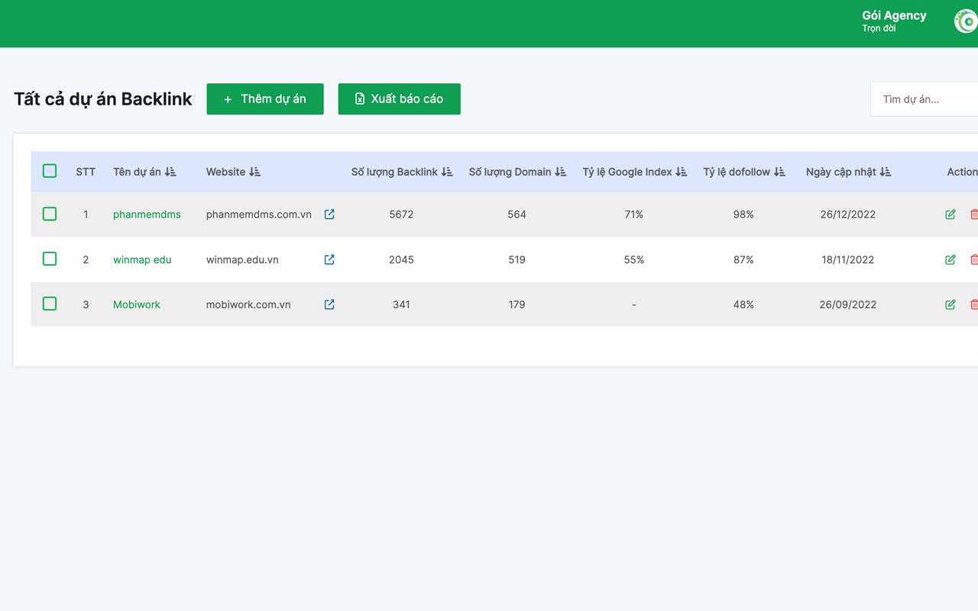
Task: Open external link for winmap.edu.vn
Action: [x=329, y=260]
